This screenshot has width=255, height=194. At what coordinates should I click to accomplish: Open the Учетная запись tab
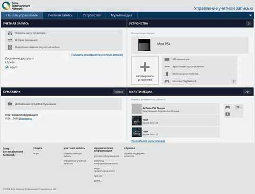click(60, 15)
